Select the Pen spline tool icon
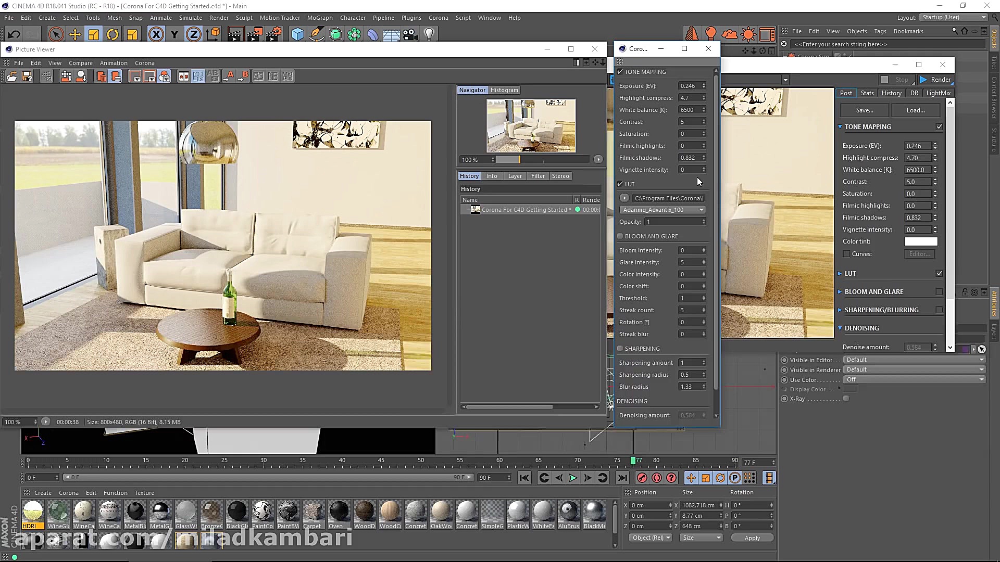 (x=317, y=34)
